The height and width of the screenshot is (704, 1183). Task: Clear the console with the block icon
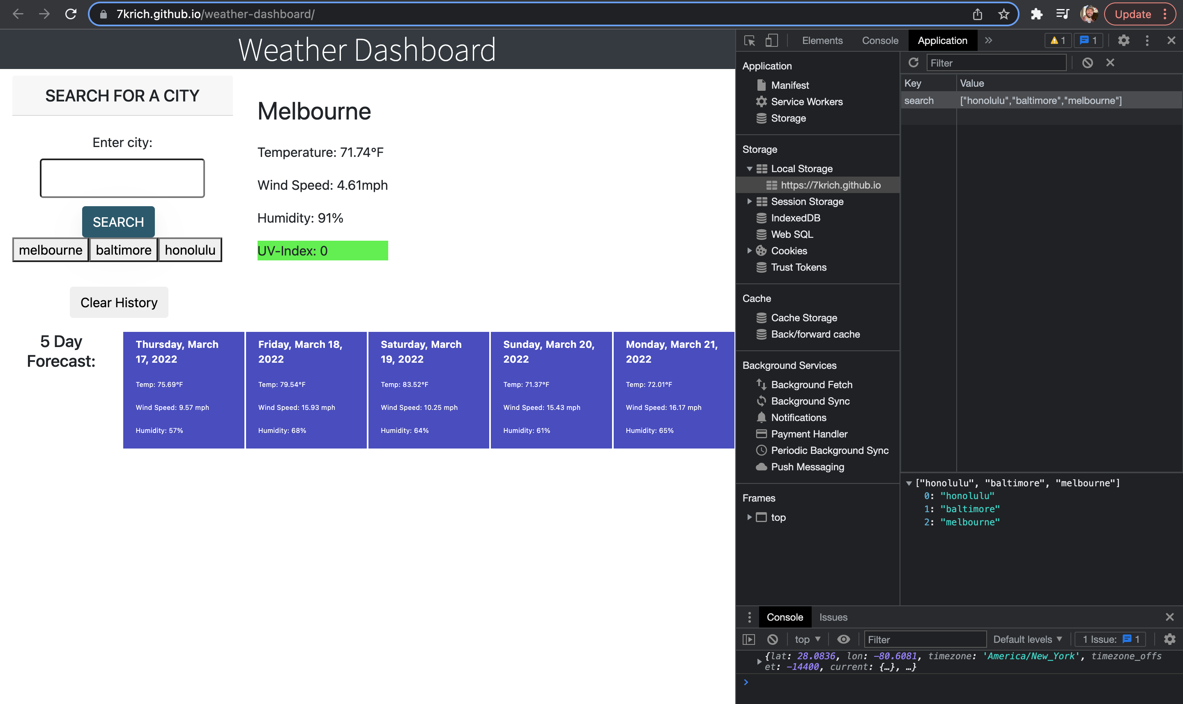pyautogui.click(x=772, y=640)
